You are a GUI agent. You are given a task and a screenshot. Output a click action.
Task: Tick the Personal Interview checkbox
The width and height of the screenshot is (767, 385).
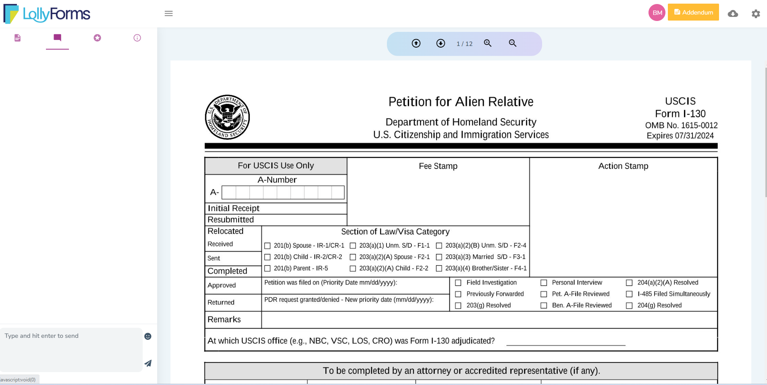point(544,283)
